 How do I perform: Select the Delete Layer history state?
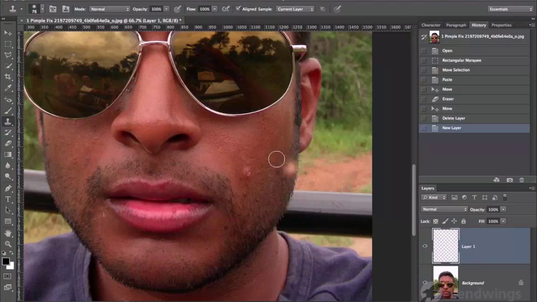[x=454, y=118]
